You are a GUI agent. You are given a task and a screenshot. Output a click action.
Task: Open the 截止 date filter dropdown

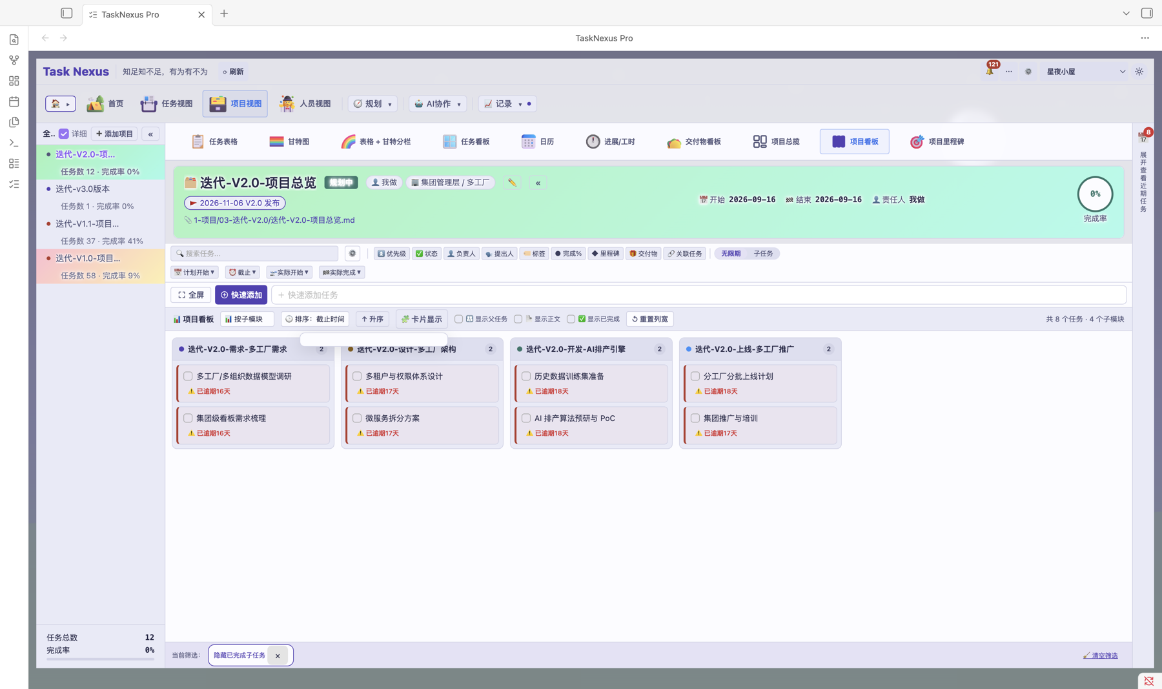pos(242,273)
